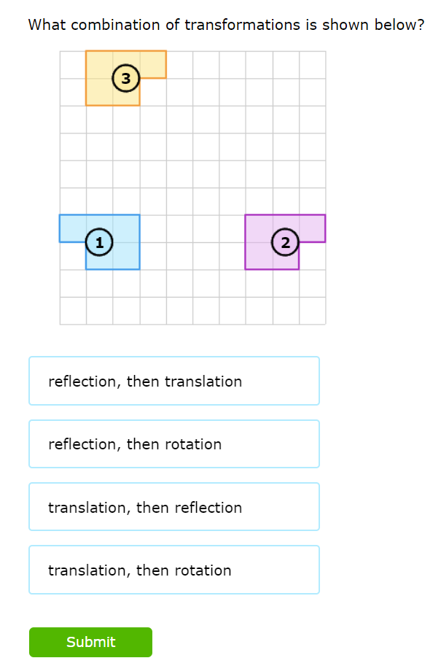The width and height of the screenshot is (441, 666).
Task: Click the word "transformations" in the question
Action: (242, 25)
